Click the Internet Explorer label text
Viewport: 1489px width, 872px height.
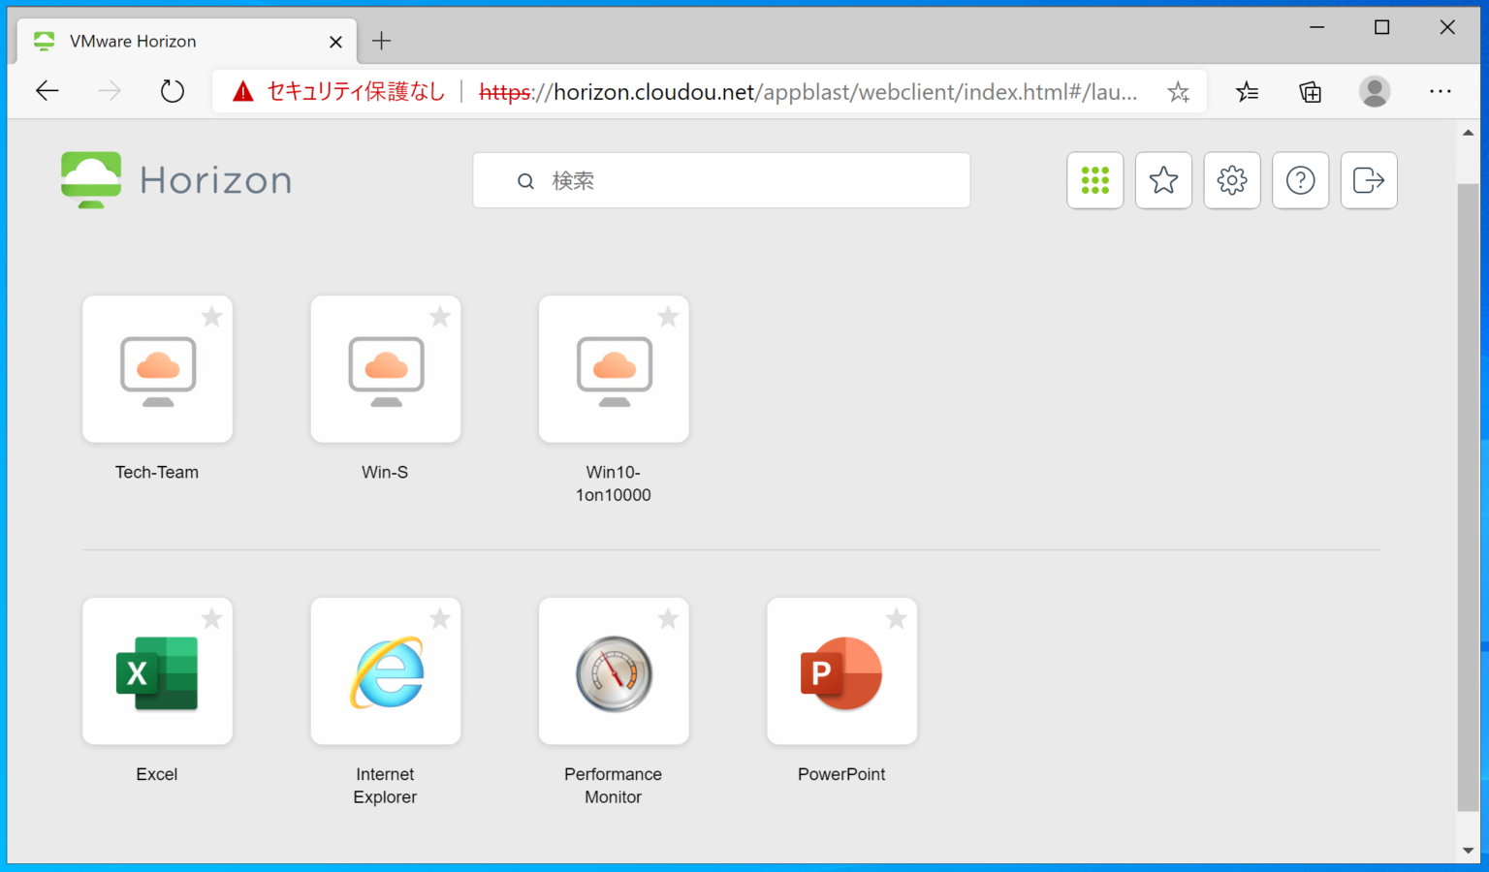(x=385, y=786)
